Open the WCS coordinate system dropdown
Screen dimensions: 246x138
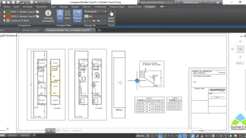(240, 63)
